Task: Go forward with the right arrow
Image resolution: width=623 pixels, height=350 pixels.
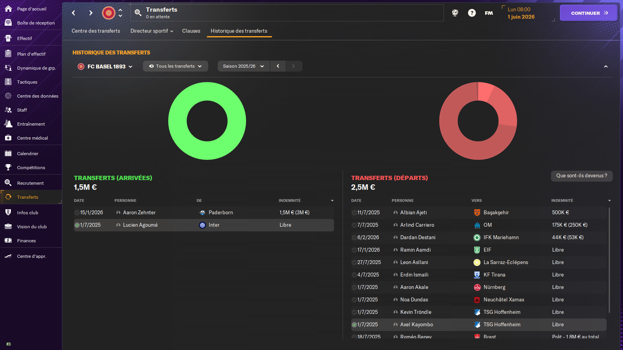Action: 91,13
